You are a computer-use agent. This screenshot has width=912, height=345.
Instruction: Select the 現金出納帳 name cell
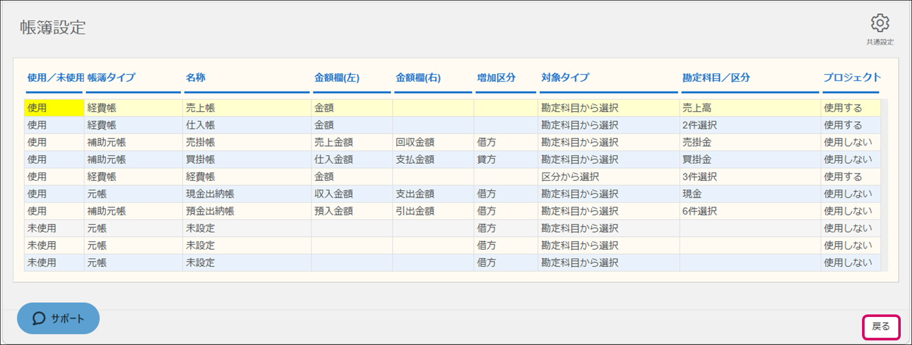(x=247, y=194)
